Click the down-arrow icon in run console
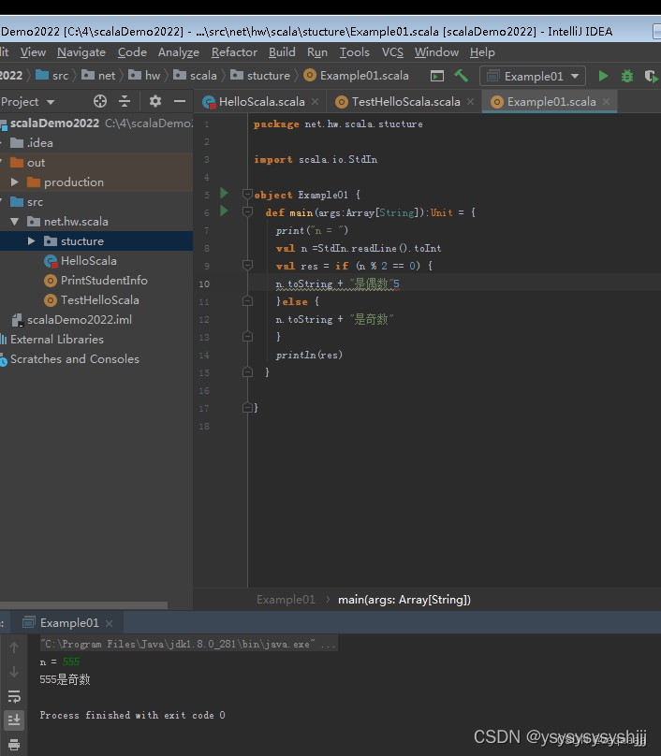This screenshot has width=661, height=756. pos(14,672)
